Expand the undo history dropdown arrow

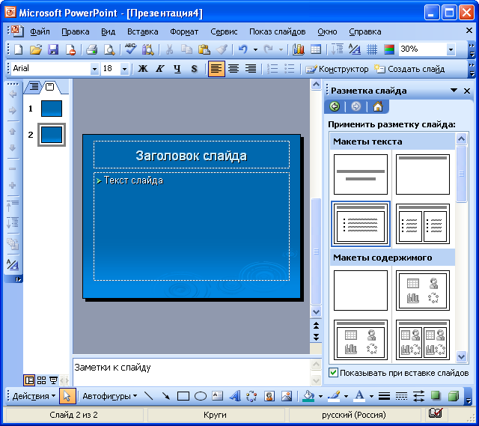tap(255, 49)
